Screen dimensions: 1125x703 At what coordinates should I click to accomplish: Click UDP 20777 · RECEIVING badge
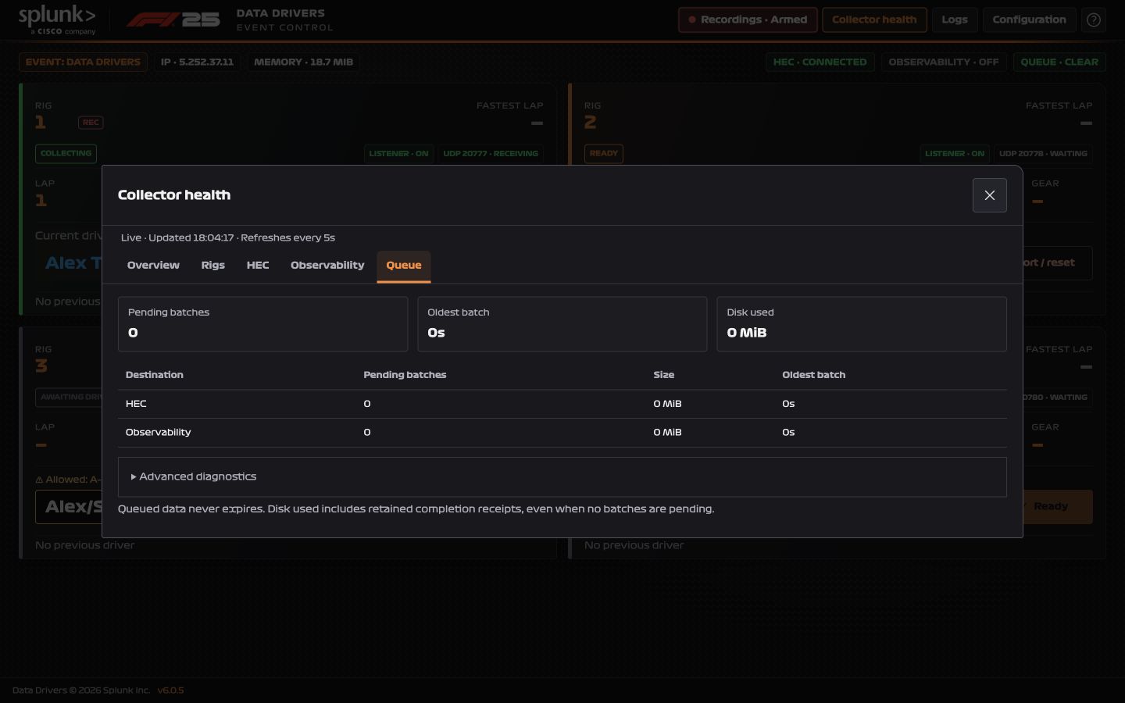click(490, 154)
